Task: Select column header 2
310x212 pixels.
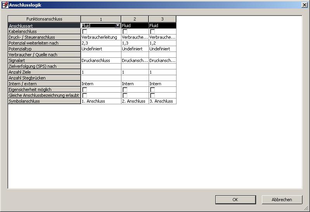Action: coord(135,19)
